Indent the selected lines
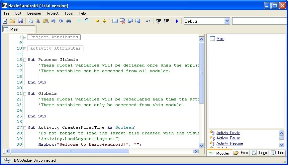The image size is (288, 165). (x=166, y=21)
